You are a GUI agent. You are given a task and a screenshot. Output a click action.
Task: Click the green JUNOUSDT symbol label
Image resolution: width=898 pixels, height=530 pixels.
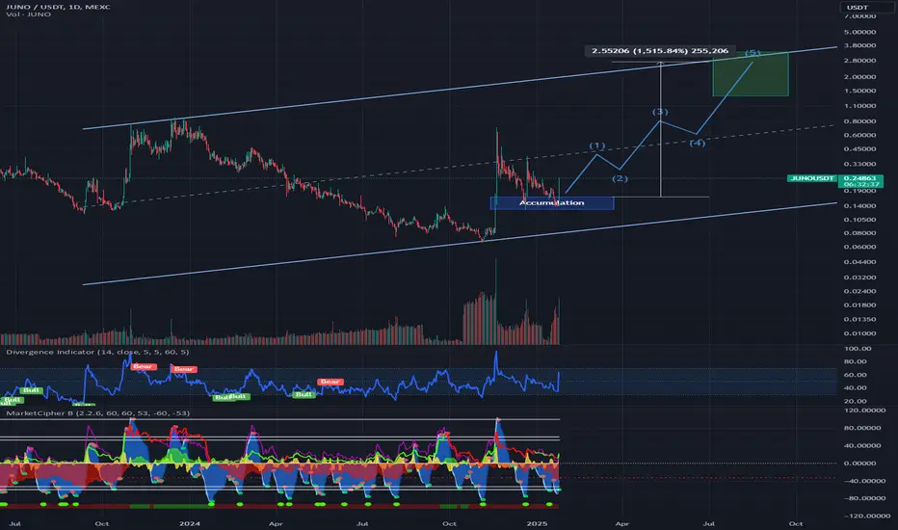(811, 178)
